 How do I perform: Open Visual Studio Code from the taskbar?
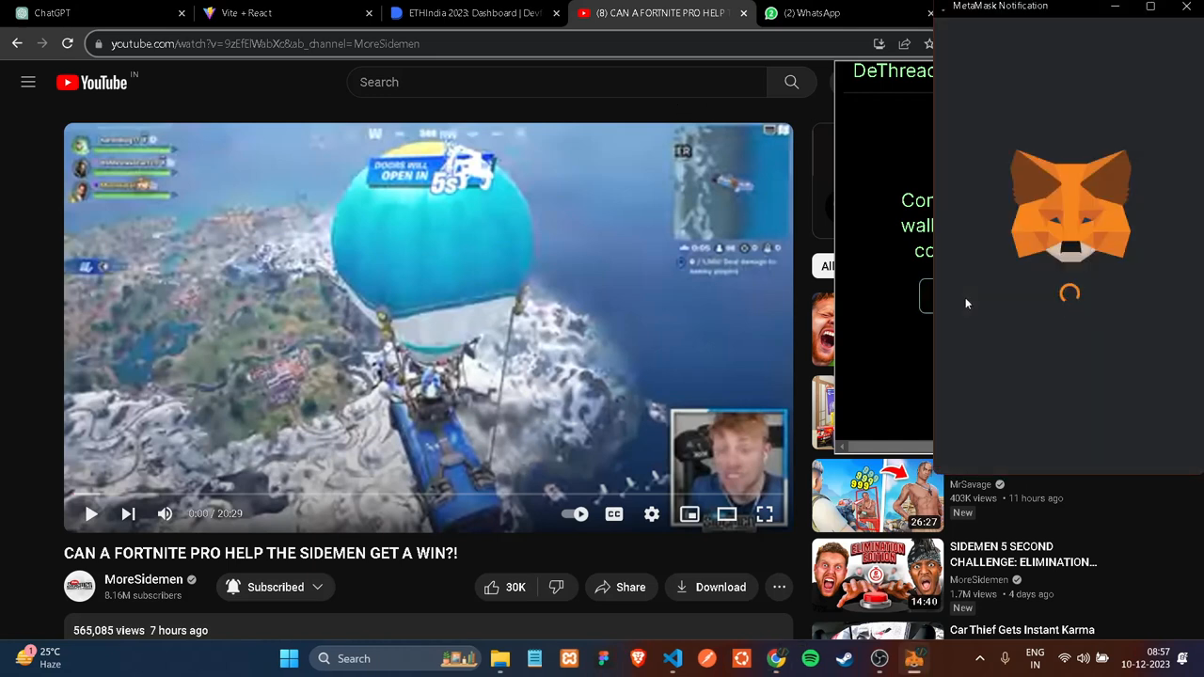(x=673, y=658)
